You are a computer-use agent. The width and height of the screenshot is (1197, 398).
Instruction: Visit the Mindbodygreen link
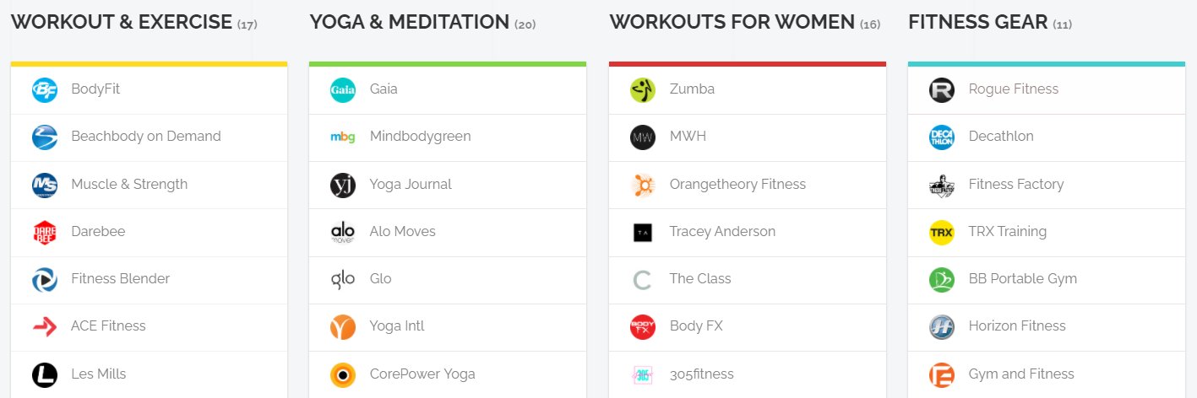click(420, 137)
